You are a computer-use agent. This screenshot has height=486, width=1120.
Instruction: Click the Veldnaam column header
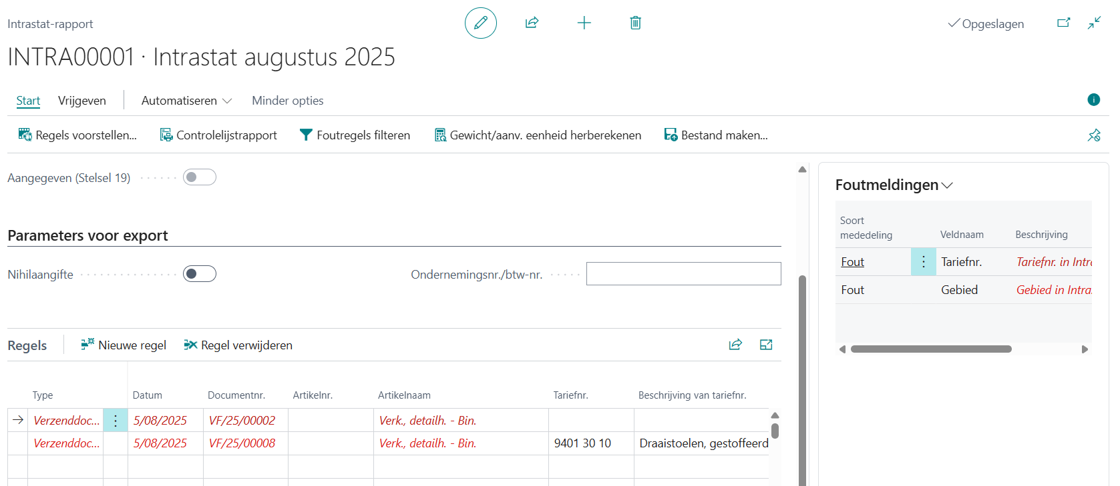click(x=962, y=235)
